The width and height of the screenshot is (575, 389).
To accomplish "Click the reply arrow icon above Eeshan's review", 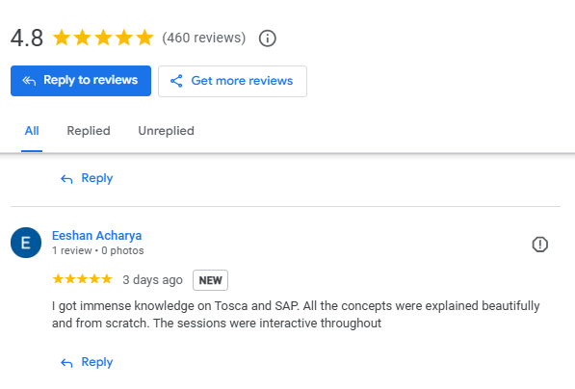I will (66, 179).
